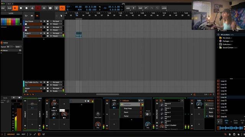Open the EDIT menu in top toolbar

pyautogui.click(x=140, y=8)
